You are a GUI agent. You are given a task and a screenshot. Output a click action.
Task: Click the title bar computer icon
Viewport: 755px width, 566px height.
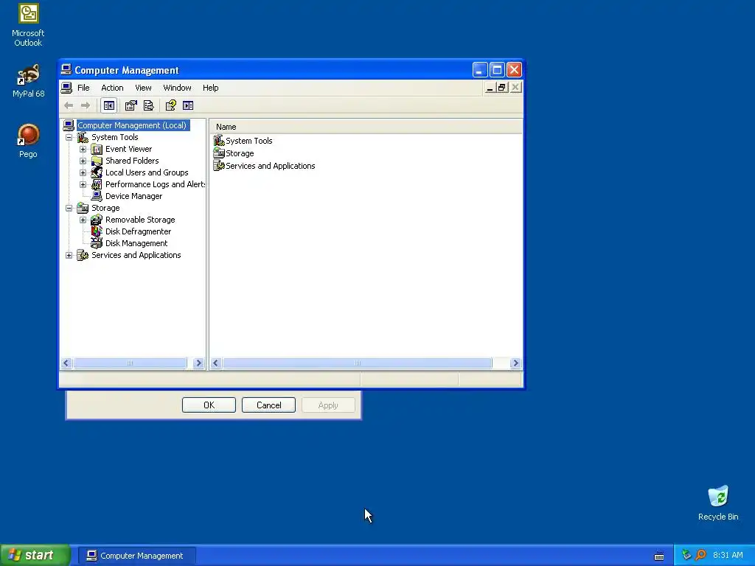point(66,70)
